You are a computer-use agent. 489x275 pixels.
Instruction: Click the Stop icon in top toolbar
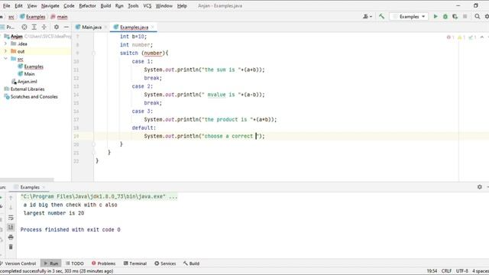465,17
